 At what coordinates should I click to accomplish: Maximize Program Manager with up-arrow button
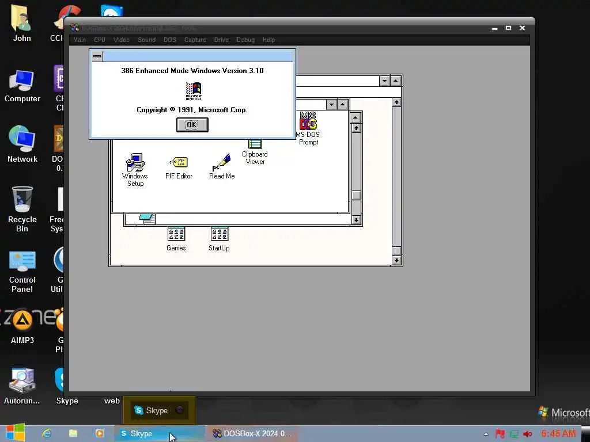(395, 81)
